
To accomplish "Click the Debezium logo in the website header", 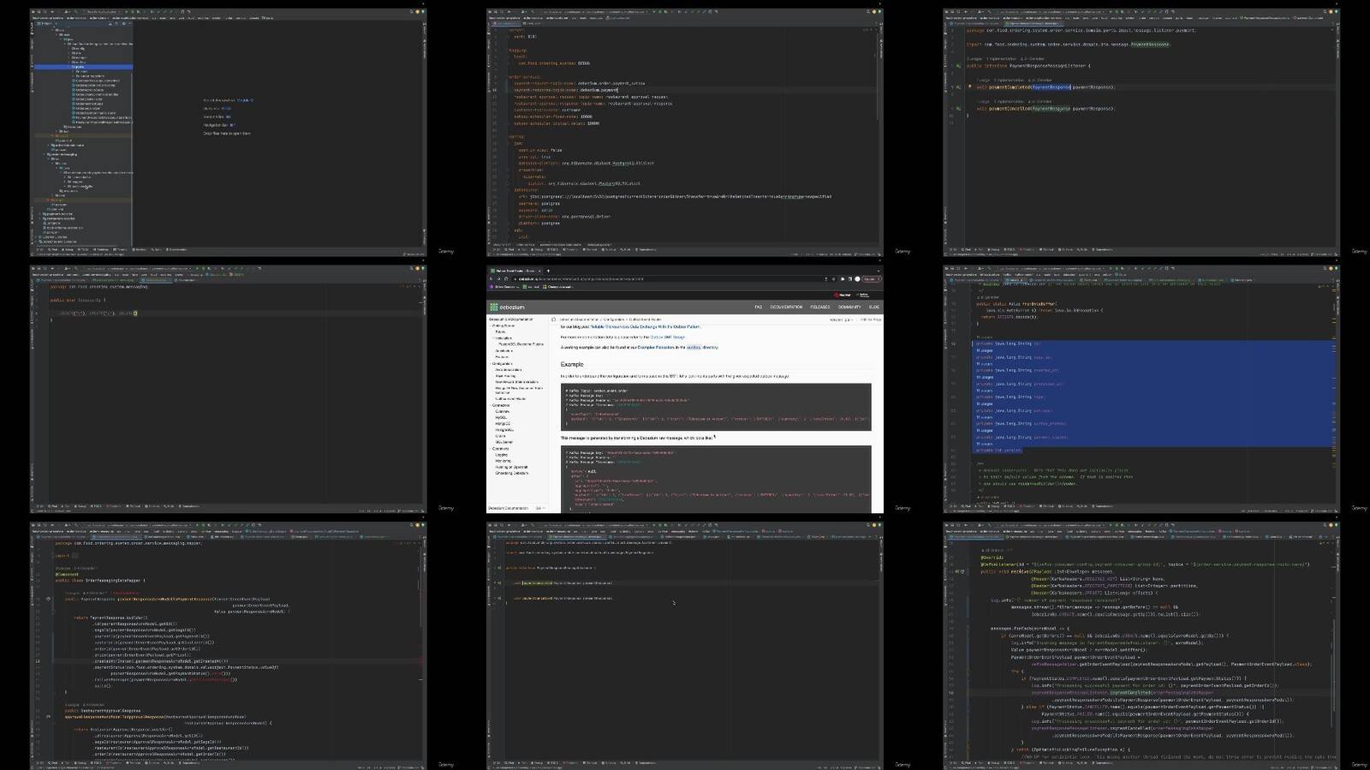I will click(x=507, y=307).
